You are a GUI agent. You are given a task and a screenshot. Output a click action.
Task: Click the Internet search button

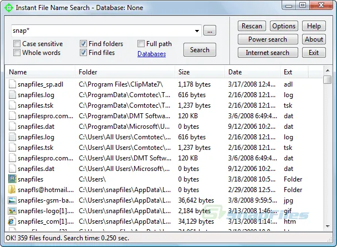[268, 53]
